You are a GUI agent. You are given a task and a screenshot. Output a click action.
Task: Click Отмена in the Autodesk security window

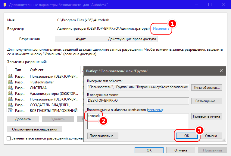[x=181, y=150]
